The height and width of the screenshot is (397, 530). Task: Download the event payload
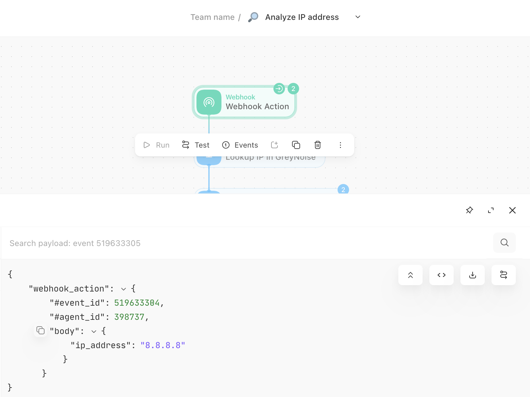[x=473, y=275]
